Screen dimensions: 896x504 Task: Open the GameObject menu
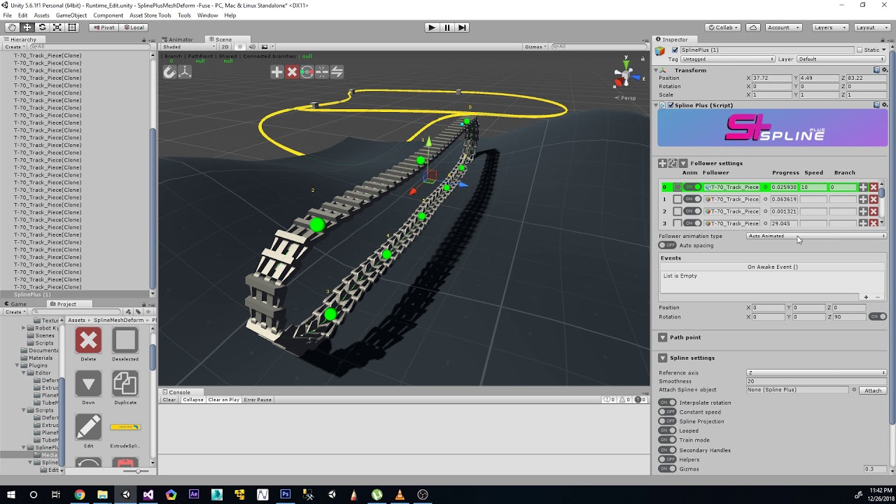72,15
